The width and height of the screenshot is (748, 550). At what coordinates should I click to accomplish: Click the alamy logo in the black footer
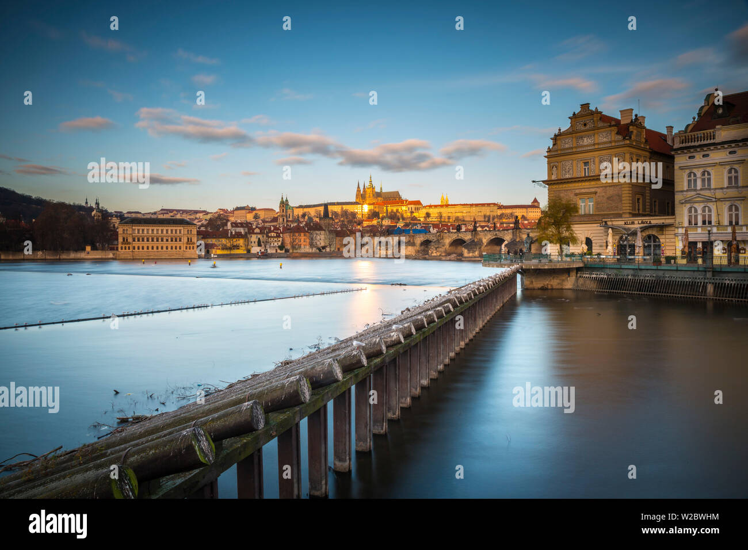58,524
